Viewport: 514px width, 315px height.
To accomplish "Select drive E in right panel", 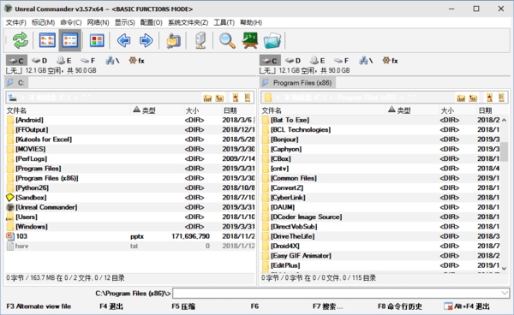I will (317, 61).
